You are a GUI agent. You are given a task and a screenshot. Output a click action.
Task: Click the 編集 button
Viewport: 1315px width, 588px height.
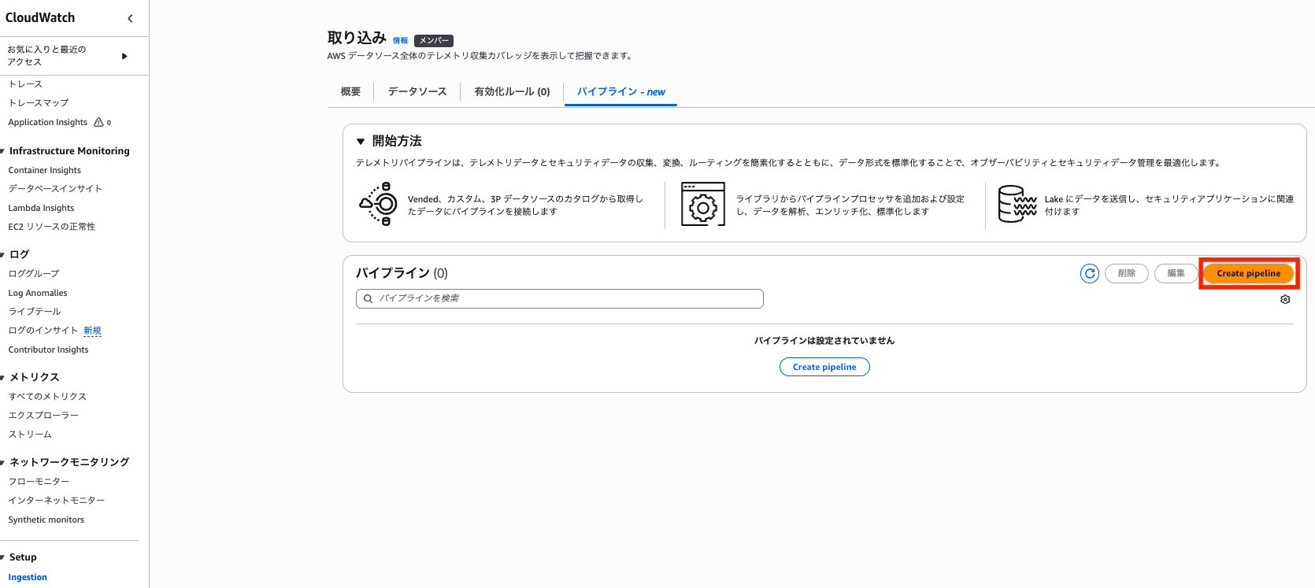point(1176,273)
